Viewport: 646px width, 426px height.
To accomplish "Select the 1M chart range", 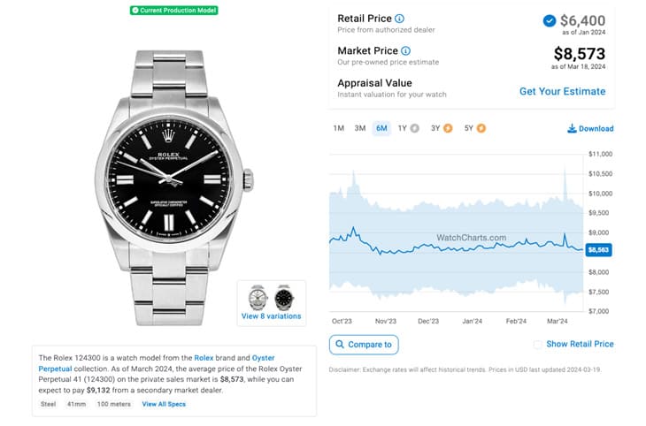I will coord(339,128).
